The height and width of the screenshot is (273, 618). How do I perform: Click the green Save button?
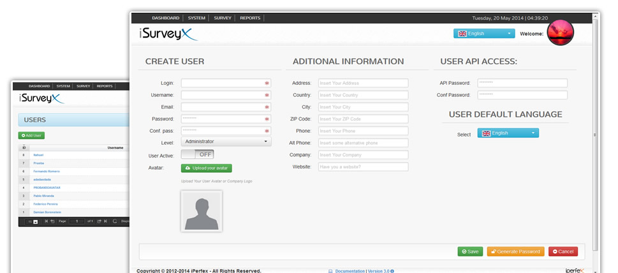(470, 251)
